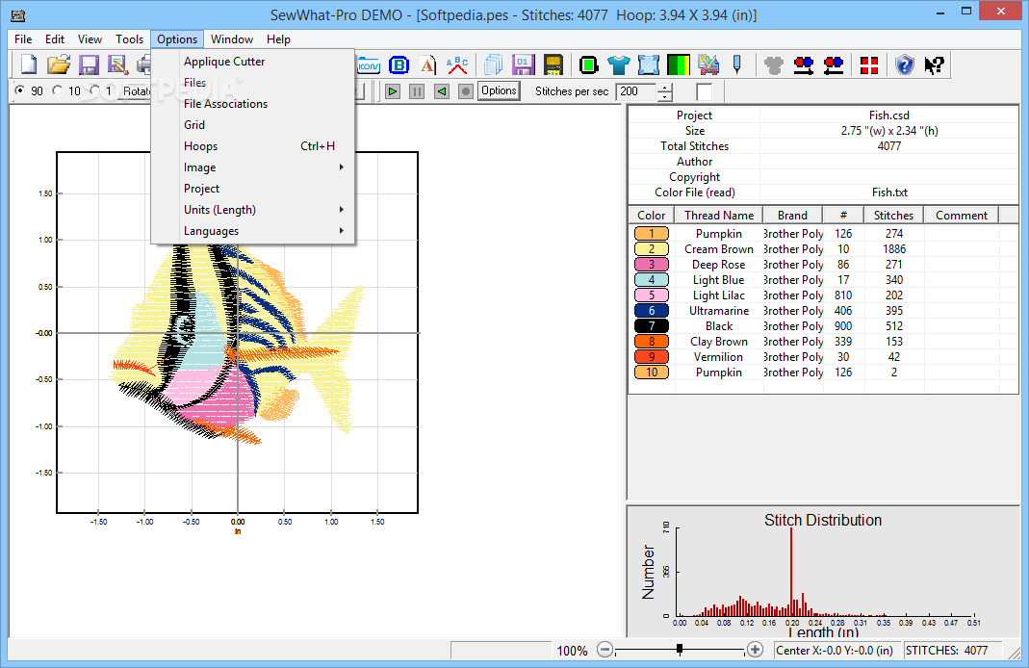Viewport: 1029px width, 668px height.
Task: Click the blue T-shirt preview icon
Action: pos(618,64)
